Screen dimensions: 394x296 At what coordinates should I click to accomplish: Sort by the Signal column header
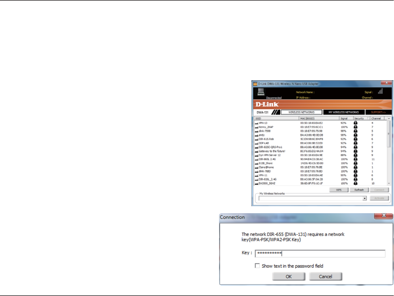coord(346,118)
